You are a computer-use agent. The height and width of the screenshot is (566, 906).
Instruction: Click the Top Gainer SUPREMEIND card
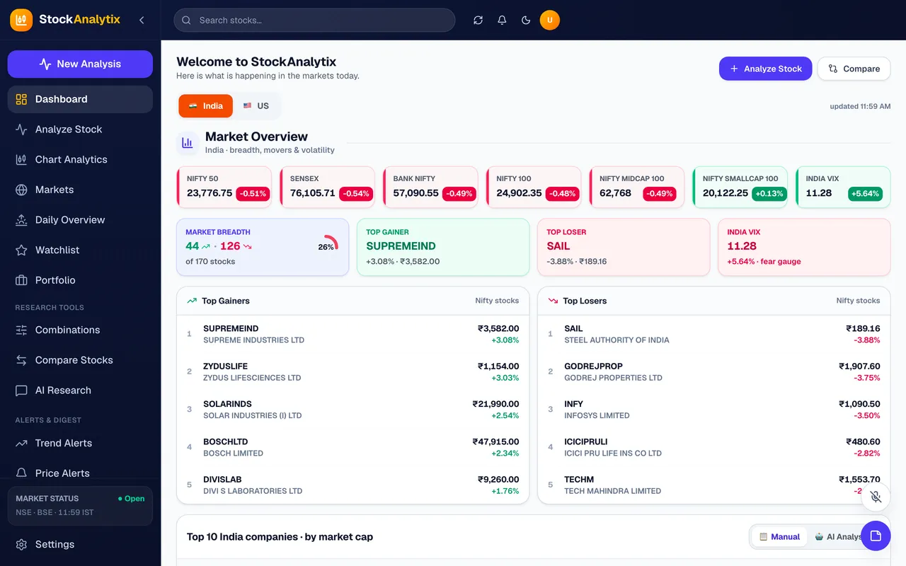(x=443, y=247)
